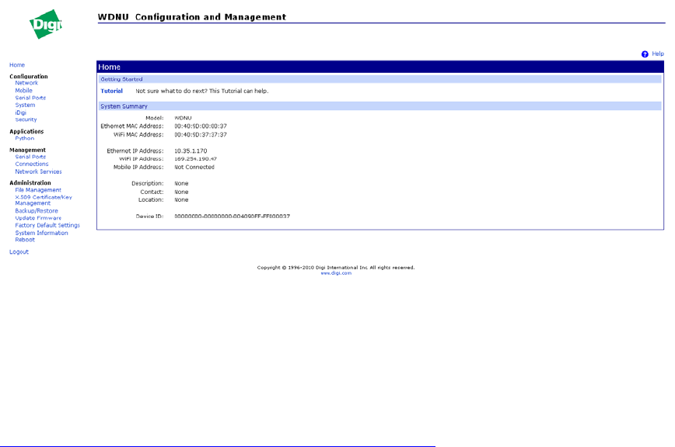Click Logout in the sidebar

point(19,252)
